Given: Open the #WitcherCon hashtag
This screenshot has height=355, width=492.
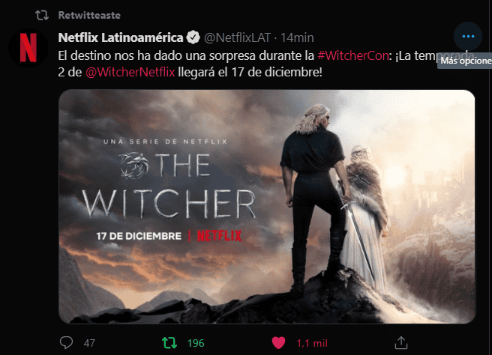Looking at the screenshot, I should [x=353, y=55].
